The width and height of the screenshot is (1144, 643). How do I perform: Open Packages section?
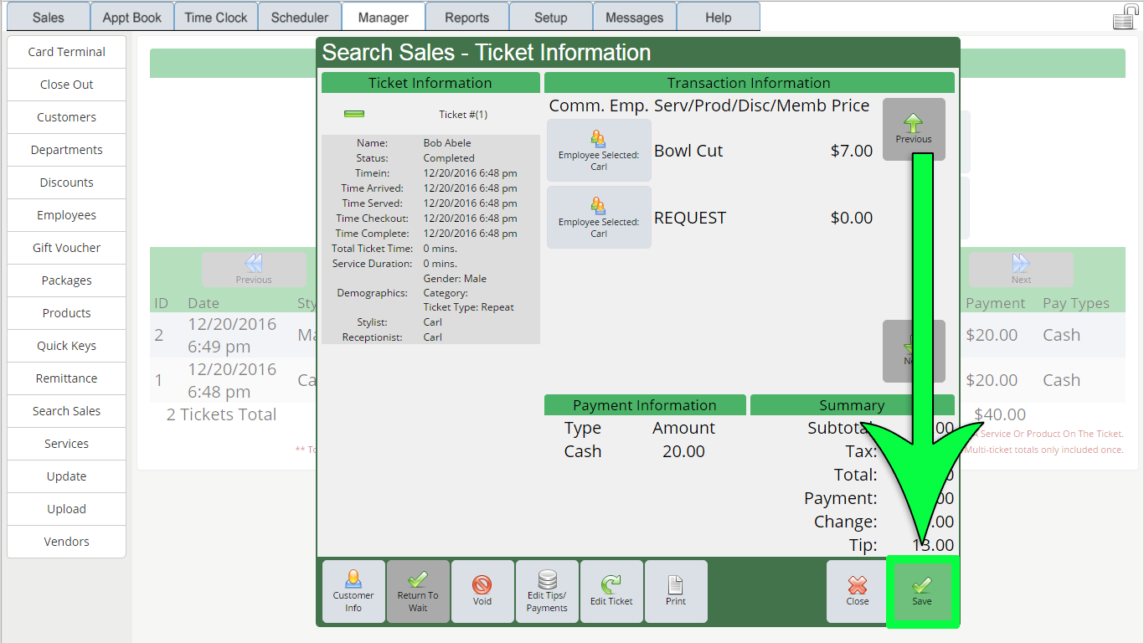pyautogui.click(x=66, y=280)
